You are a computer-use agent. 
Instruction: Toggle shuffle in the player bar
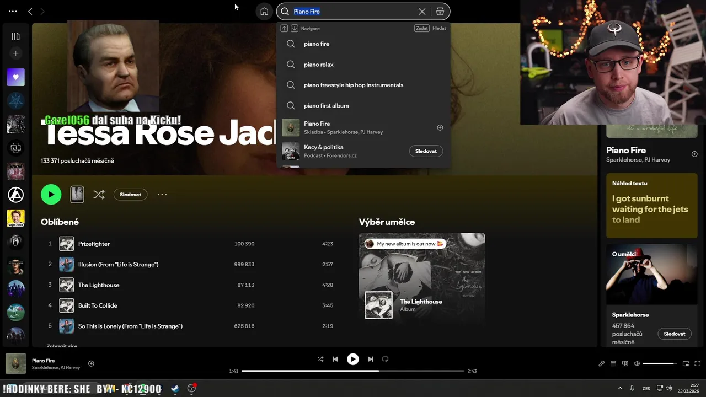tap(320, 359)
